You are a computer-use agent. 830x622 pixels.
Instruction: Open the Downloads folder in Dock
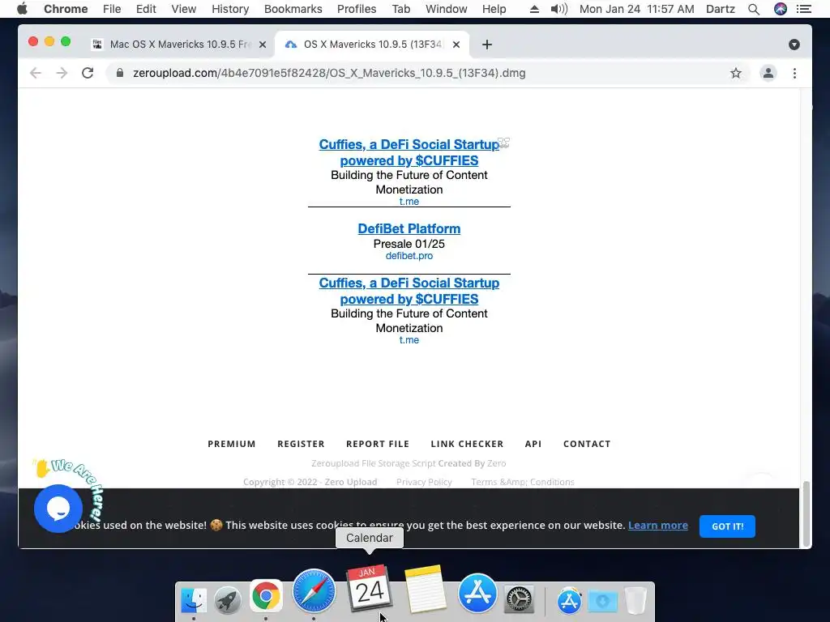(x=602, y=601)
